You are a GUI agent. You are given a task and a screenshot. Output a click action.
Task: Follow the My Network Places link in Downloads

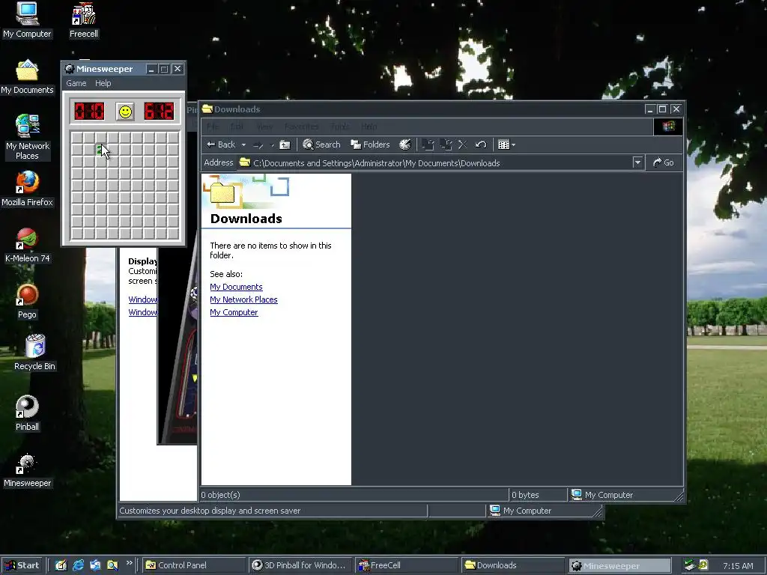pos(243,299)
